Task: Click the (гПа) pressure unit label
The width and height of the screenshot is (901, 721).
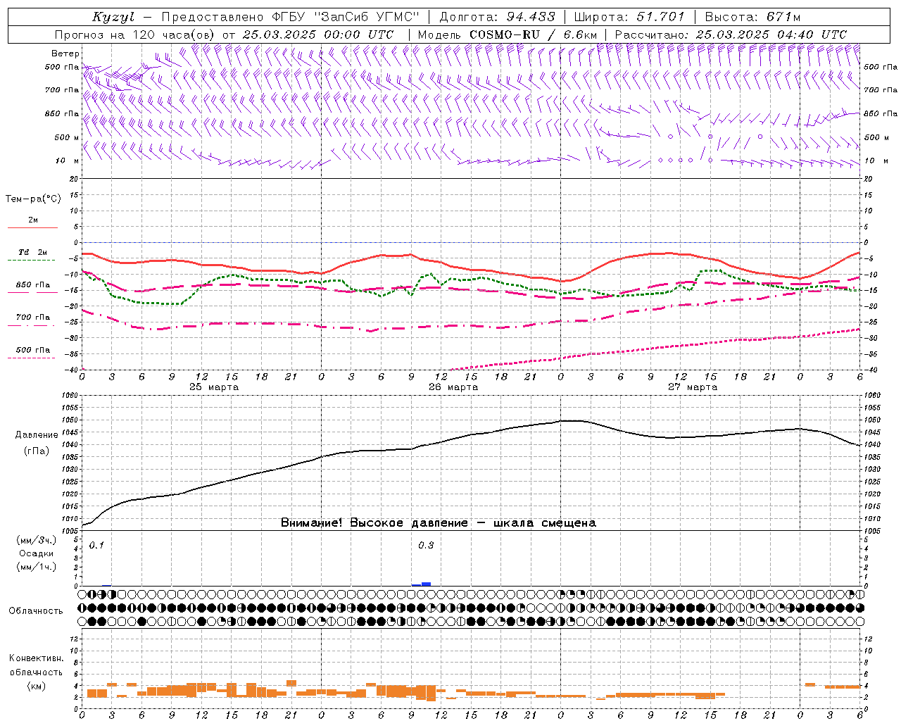Action: click(x=37, y=451)
